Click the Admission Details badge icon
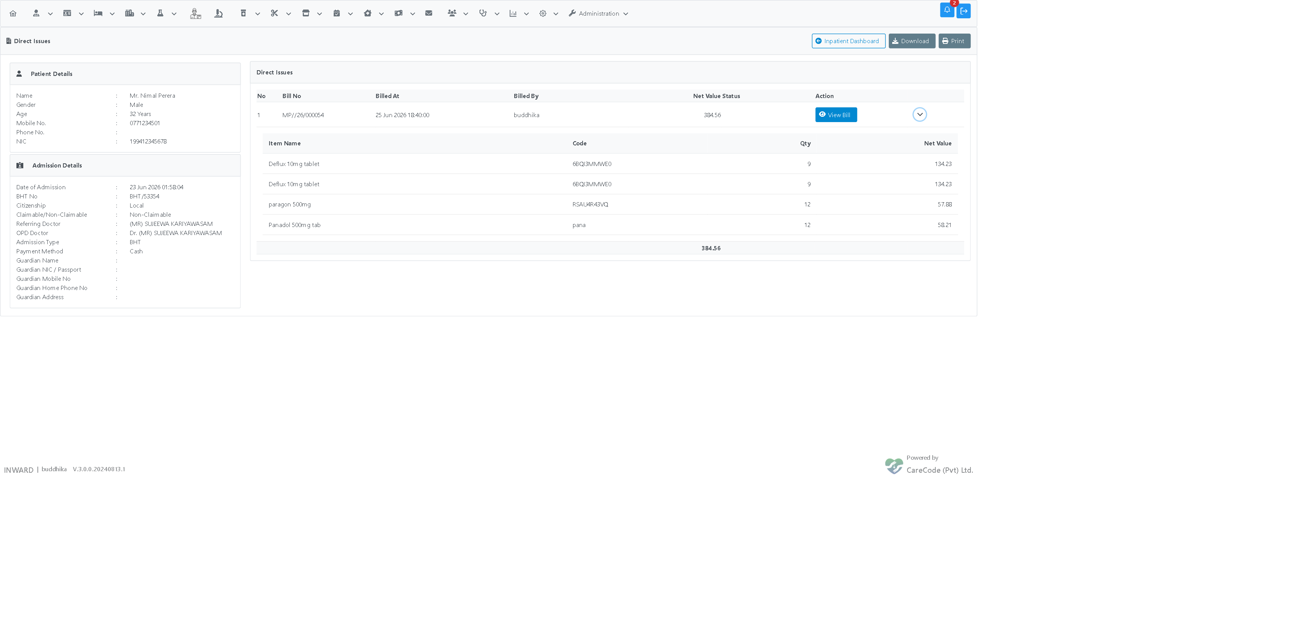1303x641 pixels. tap(20, 165)
